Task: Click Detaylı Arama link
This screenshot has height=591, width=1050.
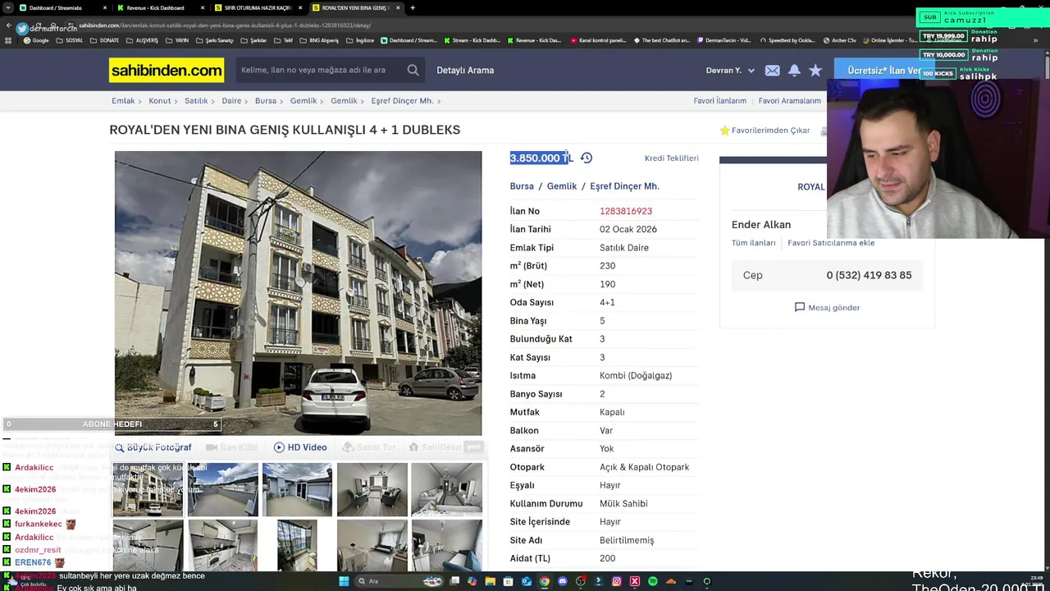Action: [x=465, y=70]
